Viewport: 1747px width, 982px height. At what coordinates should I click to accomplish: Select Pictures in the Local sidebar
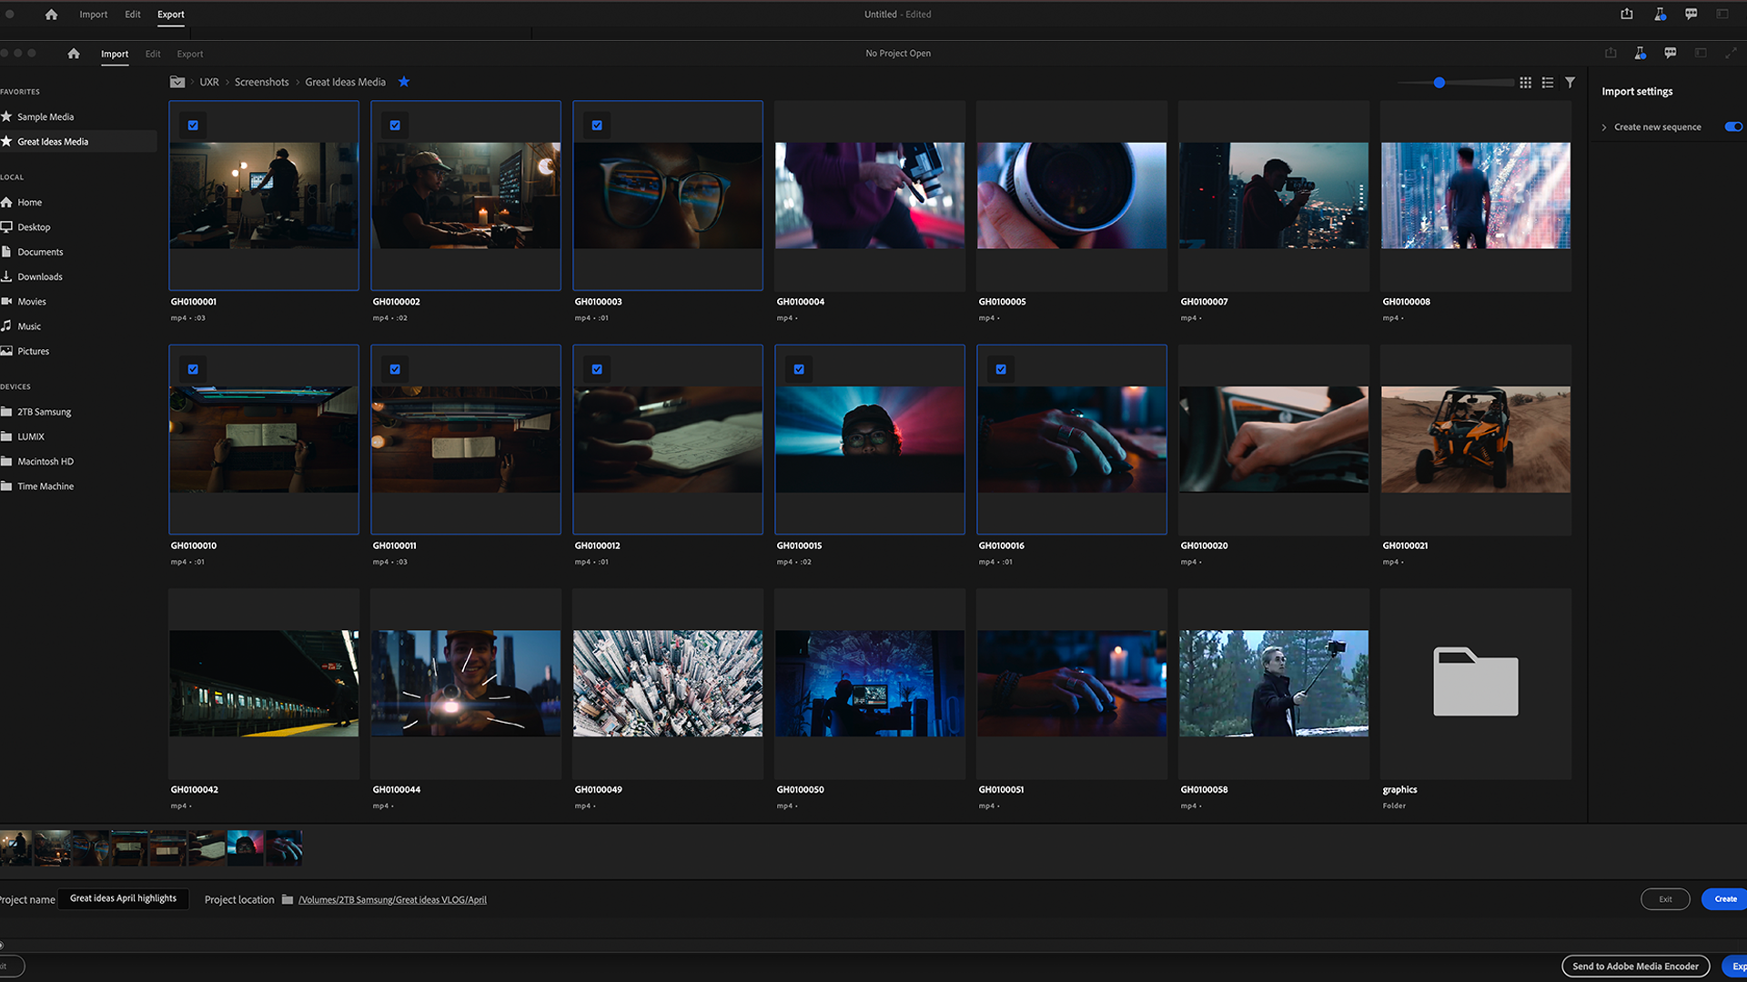click(x=33, y=351)
